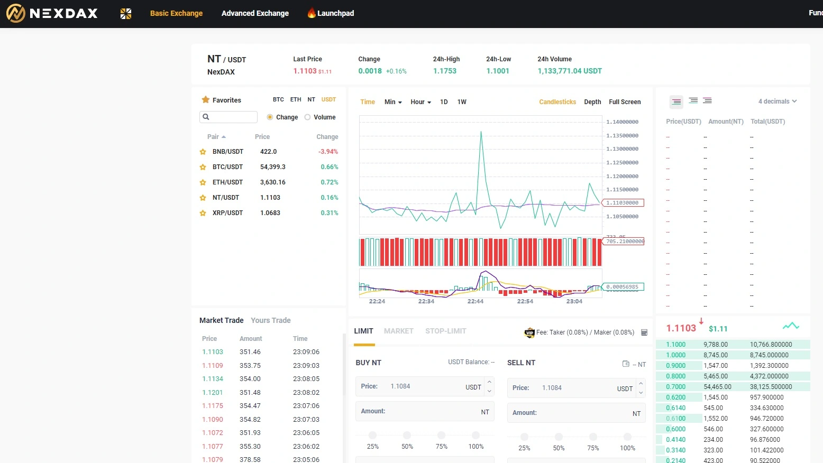Toggle the star icon beside XRP/USDT
Screen dimensions: 823x463
click(203, 213)
